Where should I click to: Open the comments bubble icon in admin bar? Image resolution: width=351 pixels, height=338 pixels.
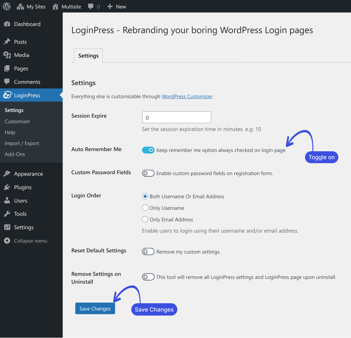tap(91, 6)
